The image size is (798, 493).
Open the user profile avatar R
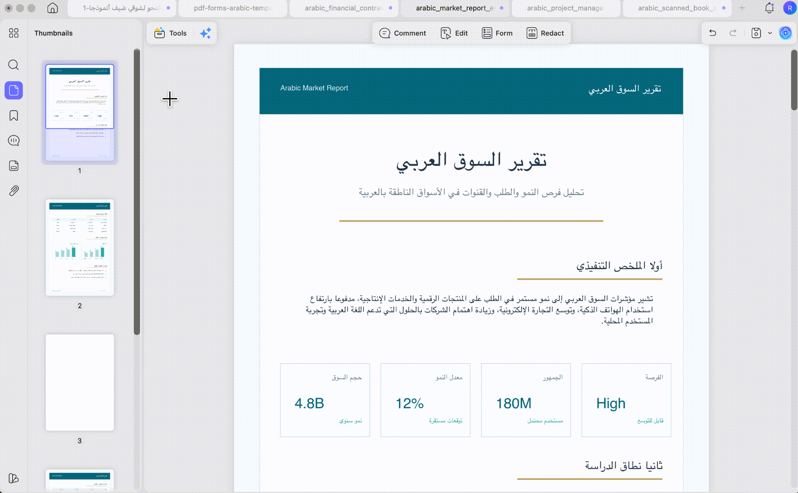coord(790,8)
